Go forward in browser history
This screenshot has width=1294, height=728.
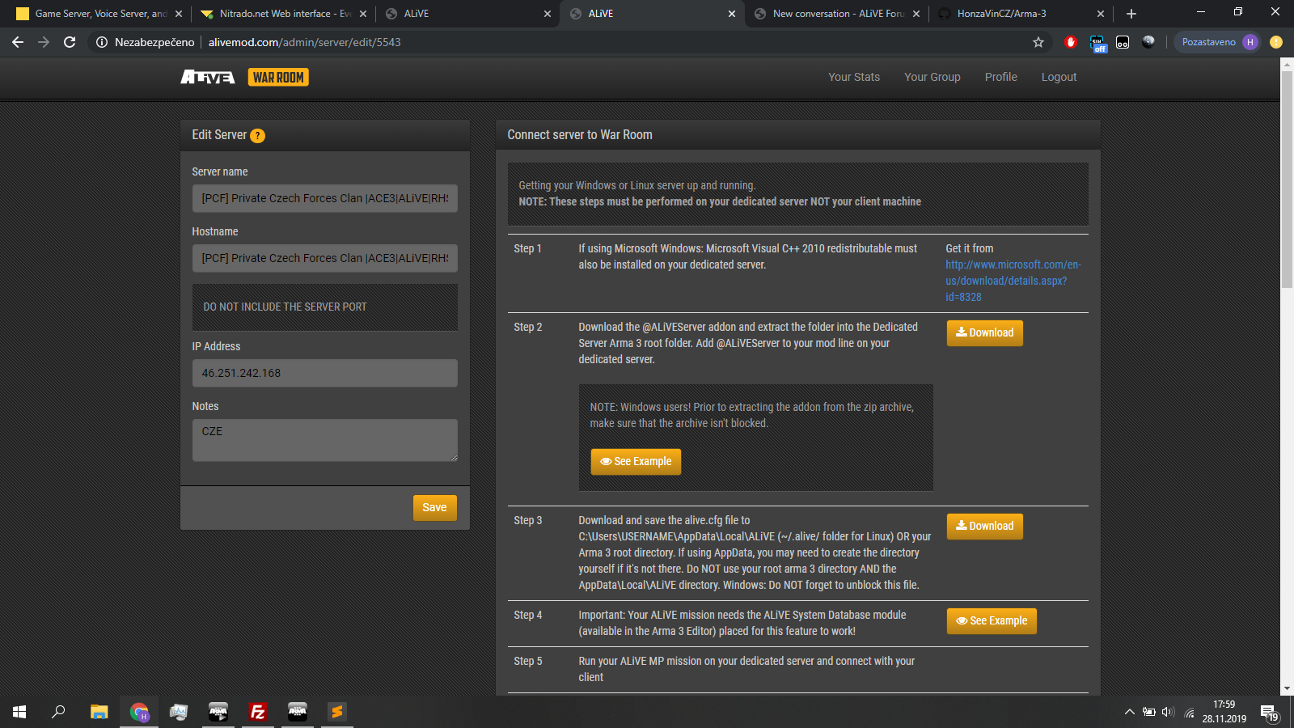44,42
